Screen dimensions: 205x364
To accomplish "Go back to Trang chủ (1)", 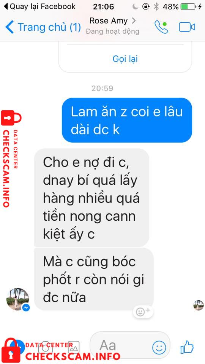I will 43,27.
